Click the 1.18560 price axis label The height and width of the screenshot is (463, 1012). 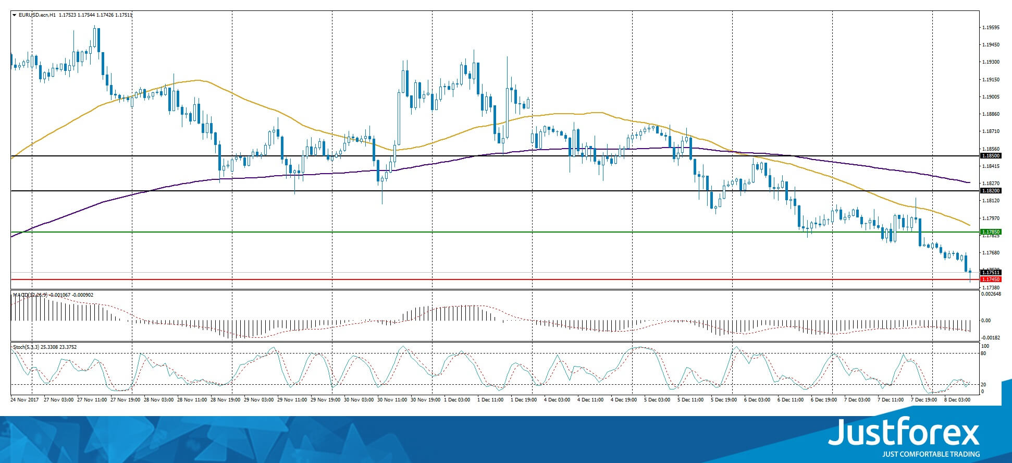(x=990, y=149)
